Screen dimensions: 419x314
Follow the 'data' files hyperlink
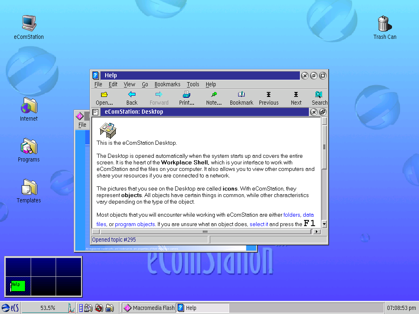(308, 215)
